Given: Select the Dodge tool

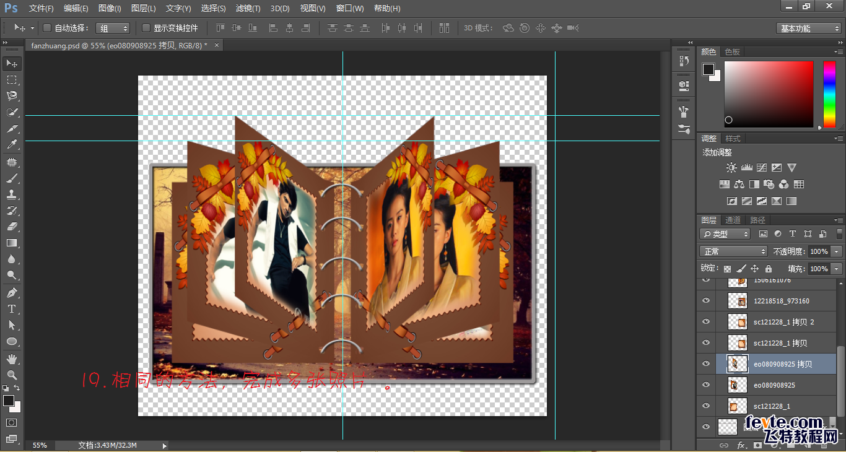Looking at the screenshot, I should (12, 275).
